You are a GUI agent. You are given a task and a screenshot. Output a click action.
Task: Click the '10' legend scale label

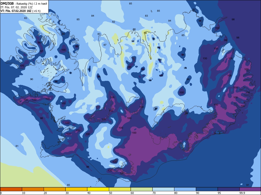tap(24, 193)
